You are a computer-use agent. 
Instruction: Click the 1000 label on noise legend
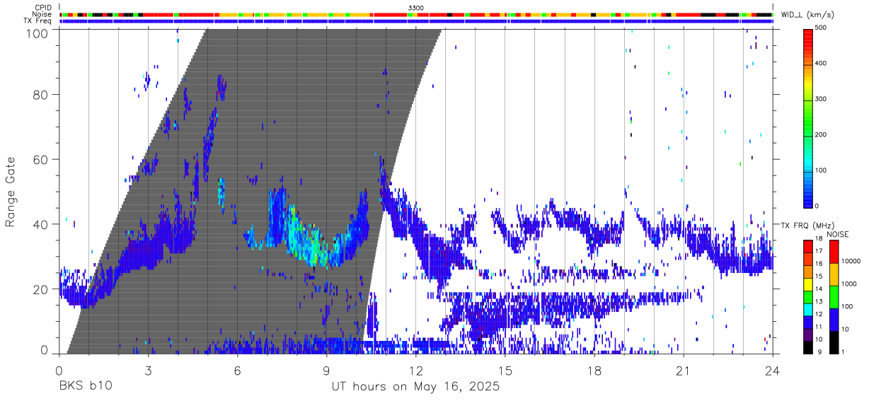(850, 284)
